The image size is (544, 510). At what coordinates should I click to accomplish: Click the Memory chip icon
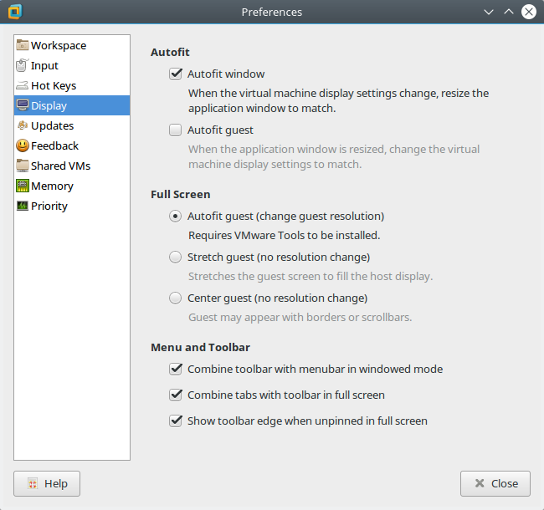click(23, 186)
